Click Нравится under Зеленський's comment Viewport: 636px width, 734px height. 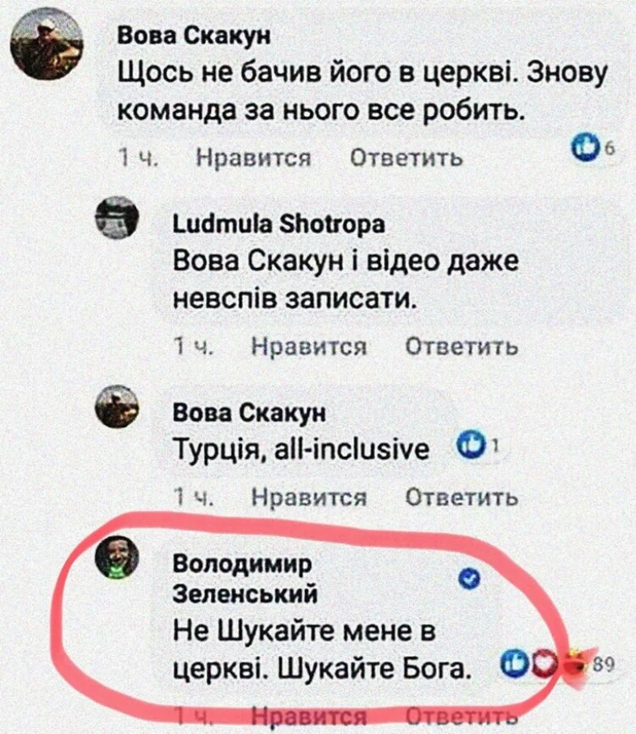309,715
